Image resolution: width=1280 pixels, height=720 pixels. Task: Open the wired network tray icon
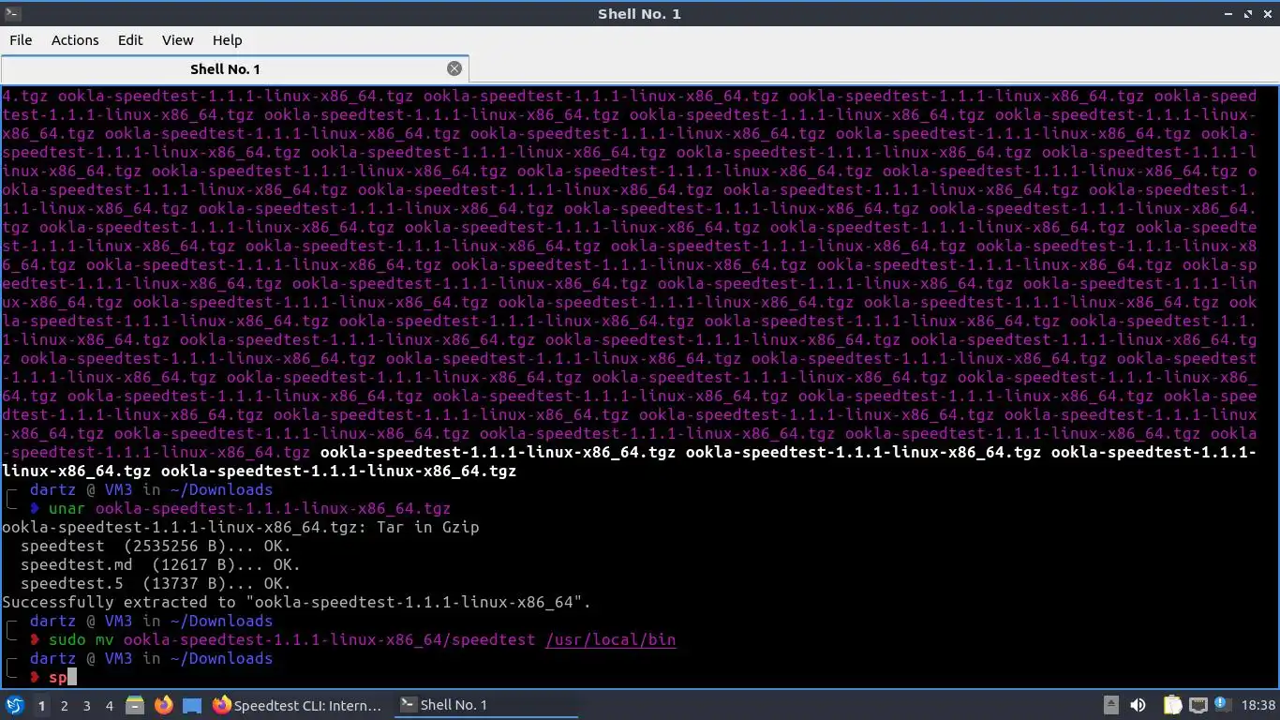point(1198,705)
